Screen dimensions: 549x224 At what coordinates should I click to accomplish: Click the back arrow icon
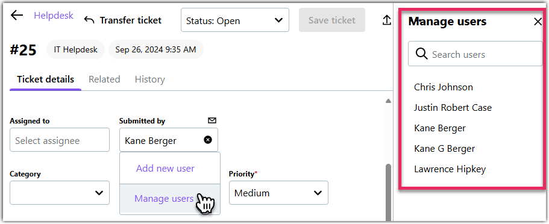point(17,16)
